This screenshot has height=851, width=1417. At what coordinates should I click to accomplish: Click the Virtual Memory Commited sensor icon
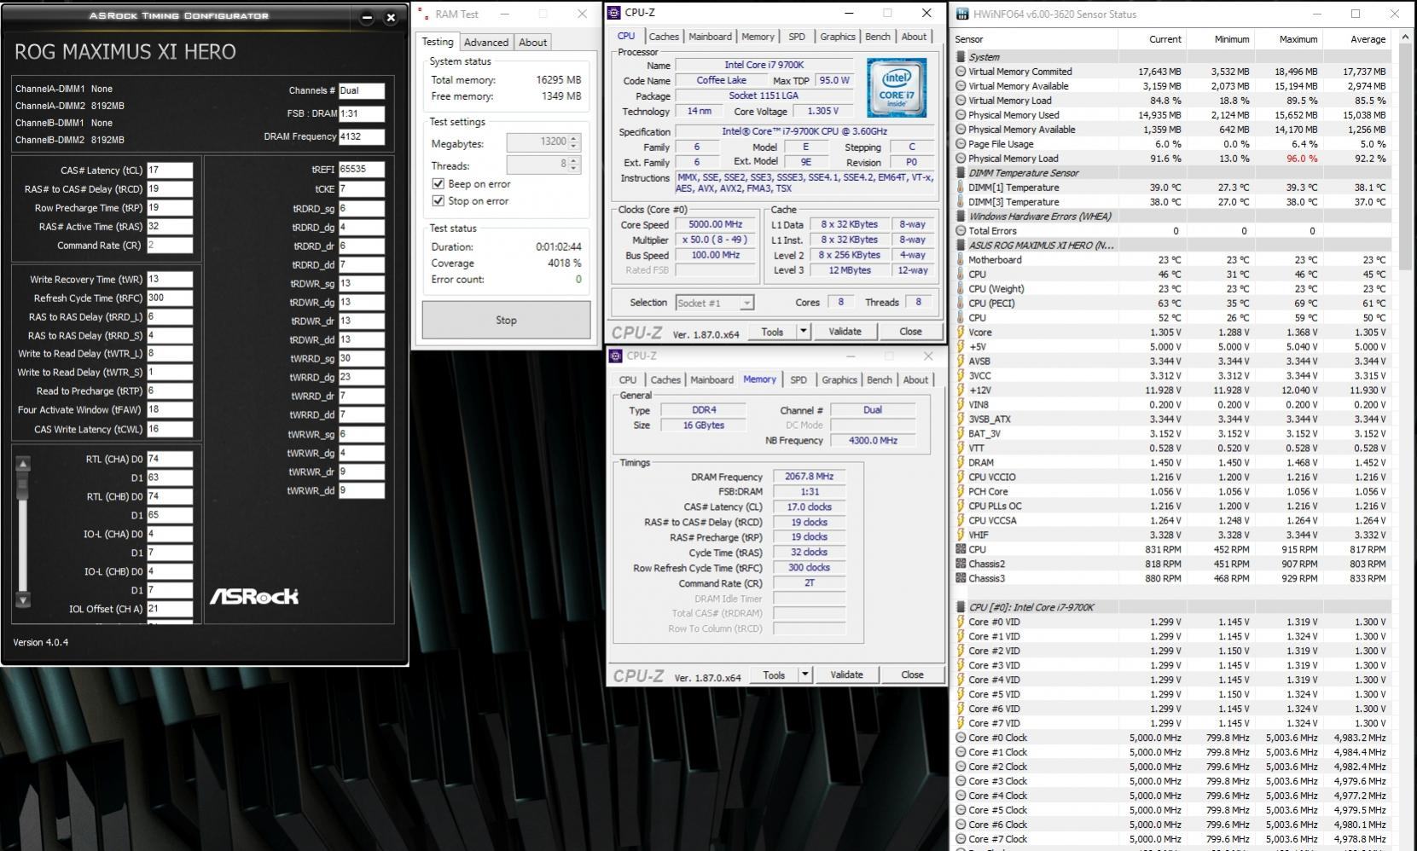pos(961,72)
